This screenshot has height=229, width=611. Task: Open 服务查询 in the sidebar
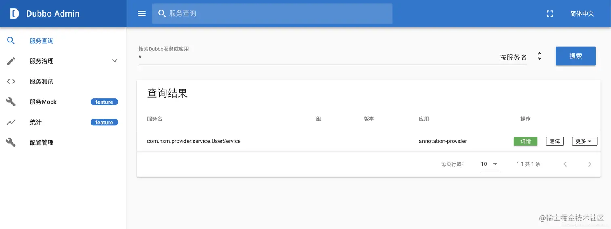tap(63, 41)
